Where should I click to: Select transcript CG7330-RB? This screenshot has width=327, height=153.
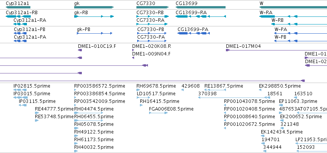click(153, 16)
